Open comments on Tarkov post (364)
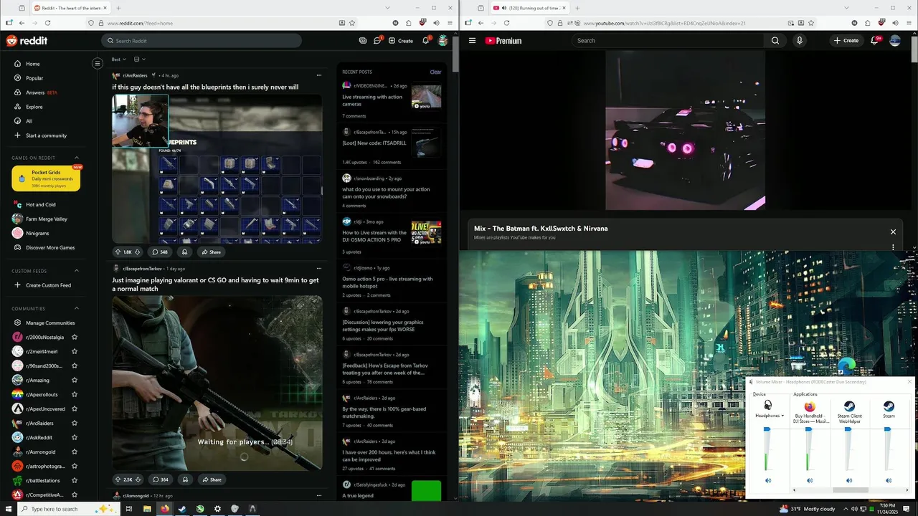The image size is (918, 516). 160,479
